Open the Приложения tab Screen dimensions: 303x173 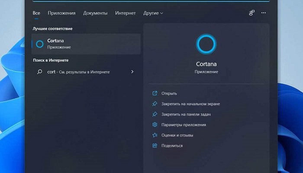coord(61,13)
